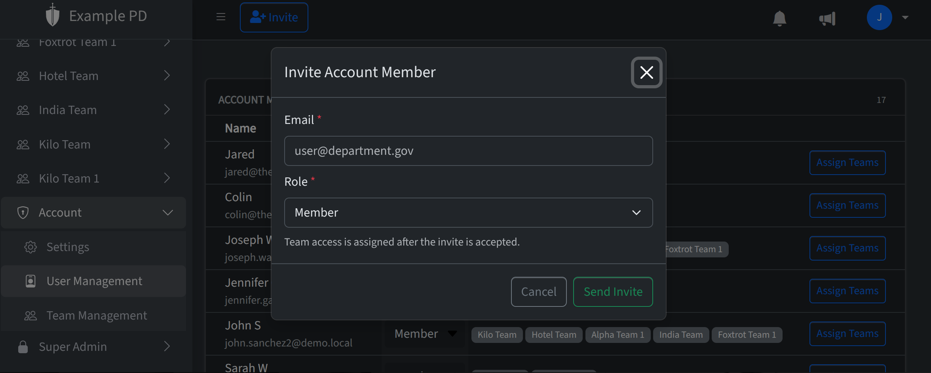The width and height of the screenshot is (931, 373).
Task: Select the Settings gear icon
Action: [x=30, y=247]
